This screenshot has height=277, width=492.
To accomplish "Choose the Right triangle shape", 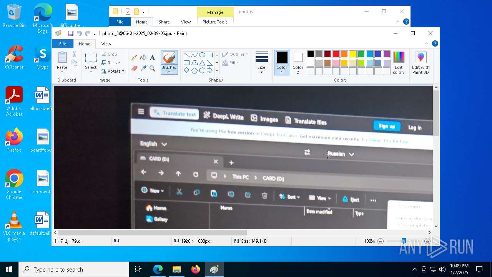I will tap(209, 63).
